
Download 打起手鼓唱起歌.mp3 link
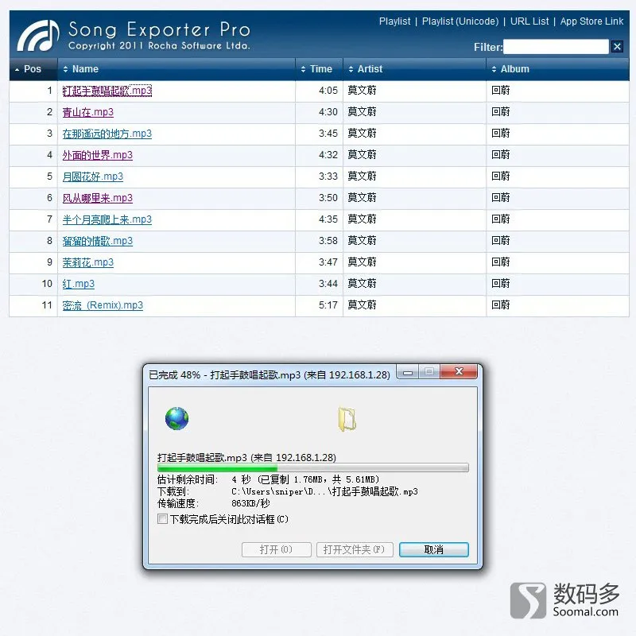coord(107,91)
